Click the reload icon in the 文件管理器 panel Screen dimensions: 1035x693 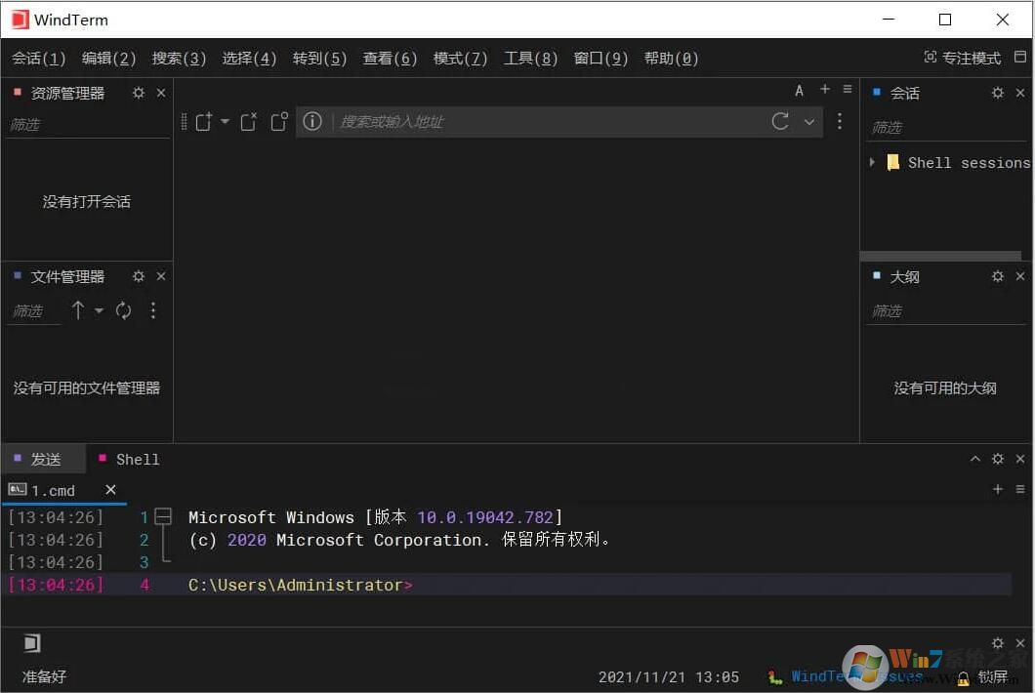coord(125,310)
